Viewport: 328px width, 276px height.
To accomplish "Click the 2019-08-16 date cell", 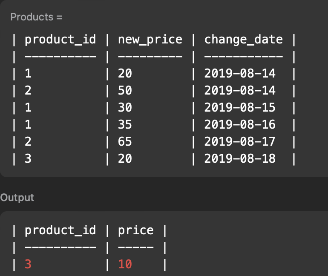I will (x=240, y=124).
